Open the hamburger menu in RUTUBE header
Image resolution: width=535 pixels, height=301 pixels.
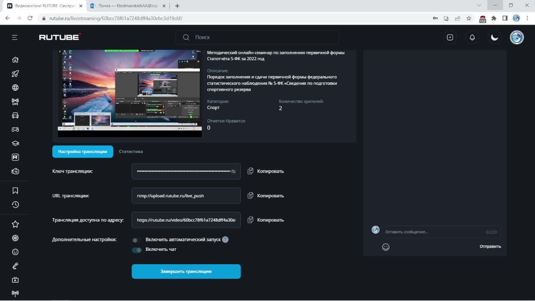15,37
